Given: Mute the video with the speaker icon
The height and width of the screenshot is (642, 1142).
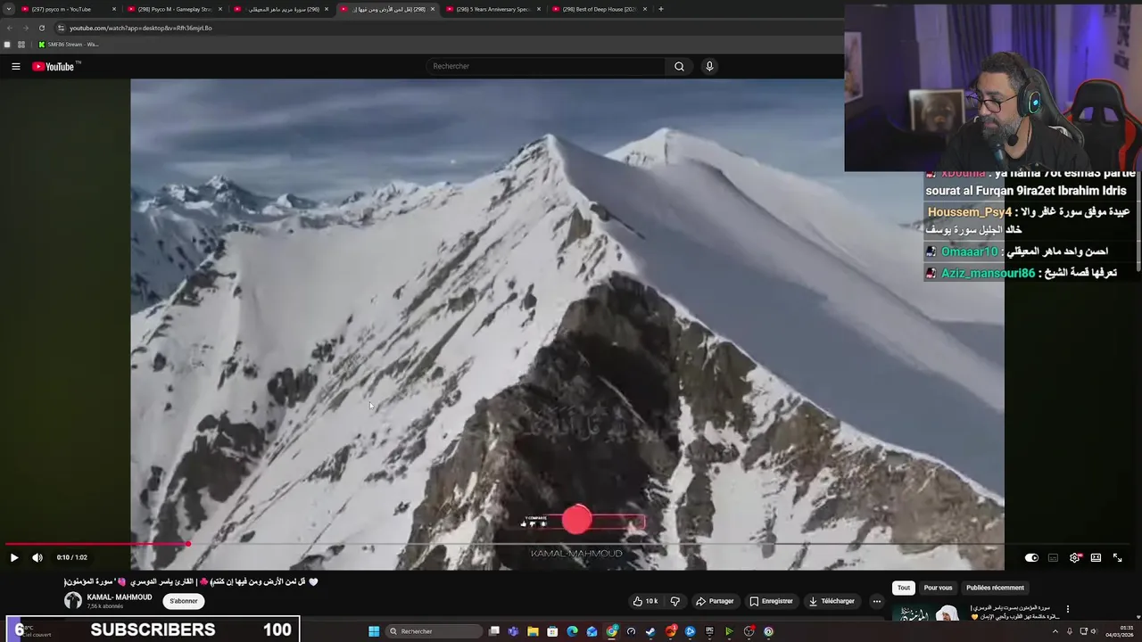Looking at the screenshot, I should (37, 557).
